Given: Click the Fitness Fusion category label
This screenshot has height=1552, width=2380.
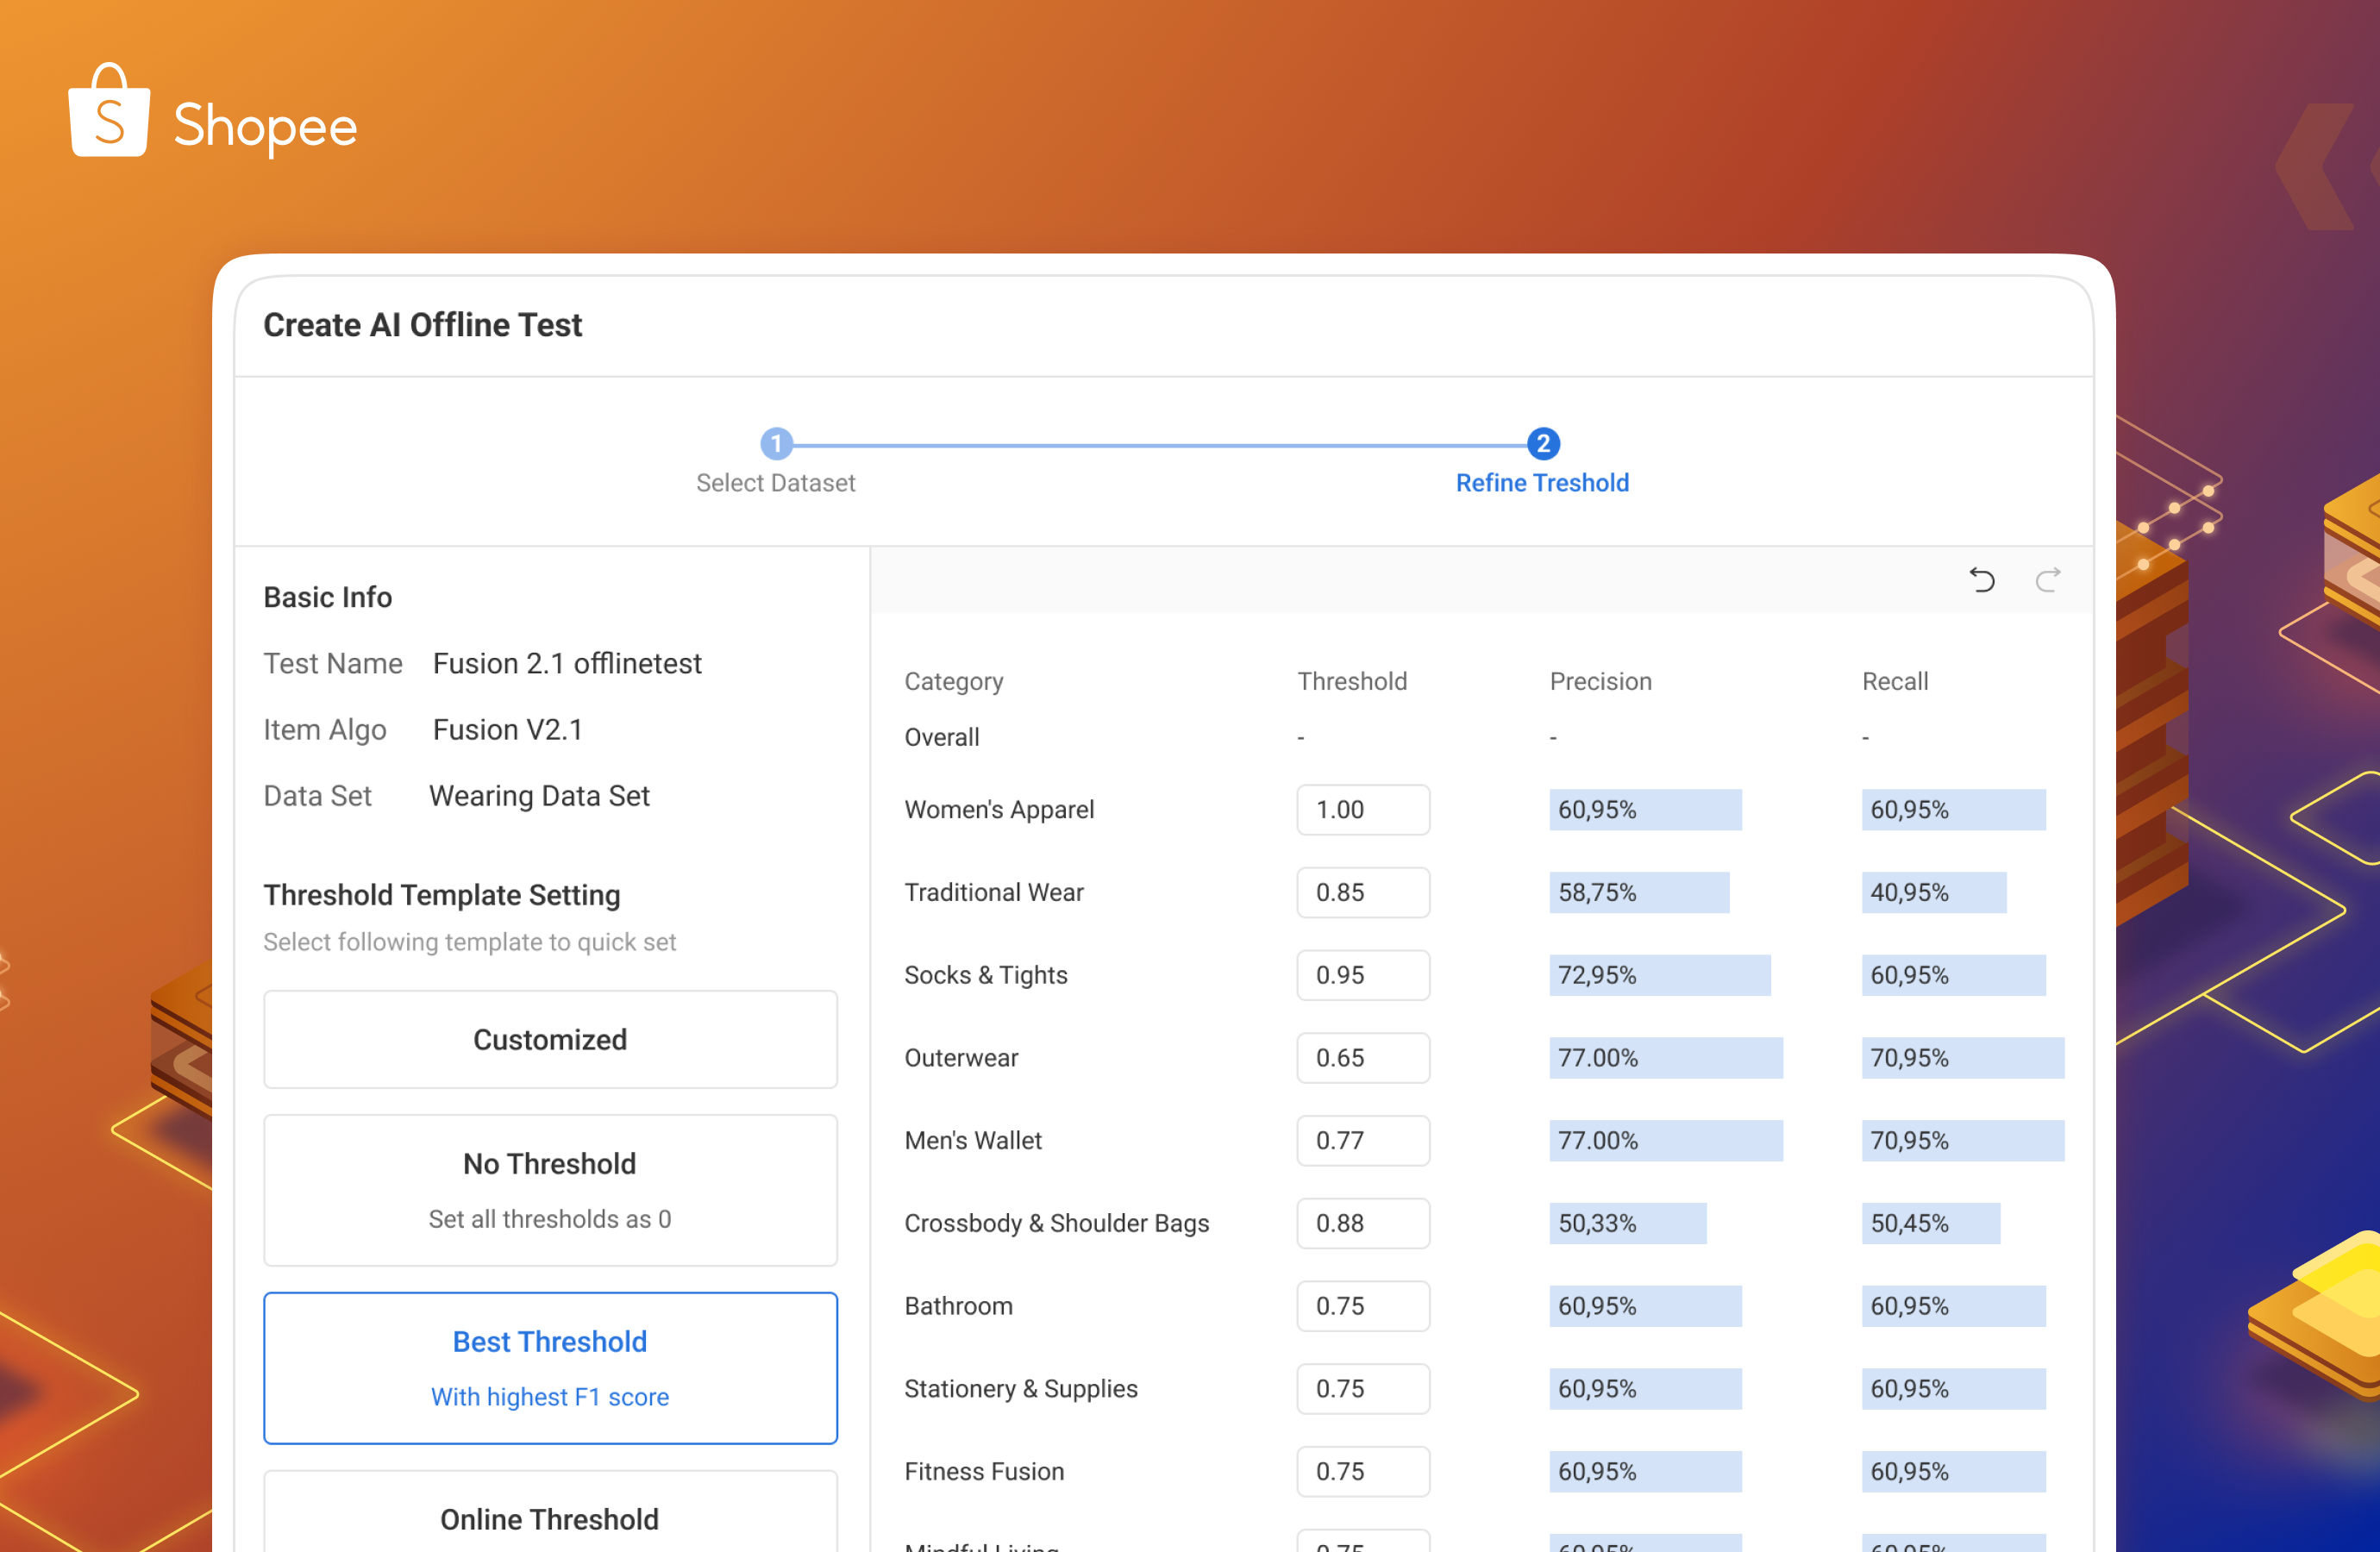Looking at the screenshot, I should (x=984, y=1472).
